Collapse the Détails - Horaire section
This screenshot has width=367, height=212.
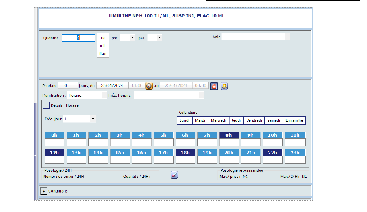point(46,105)
